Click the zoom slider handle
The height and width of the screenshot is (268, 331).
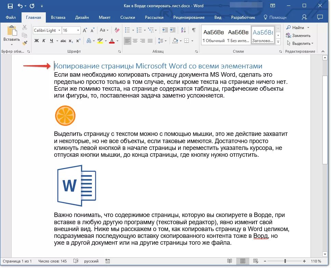pyautogui.click(x=285, y=261)
